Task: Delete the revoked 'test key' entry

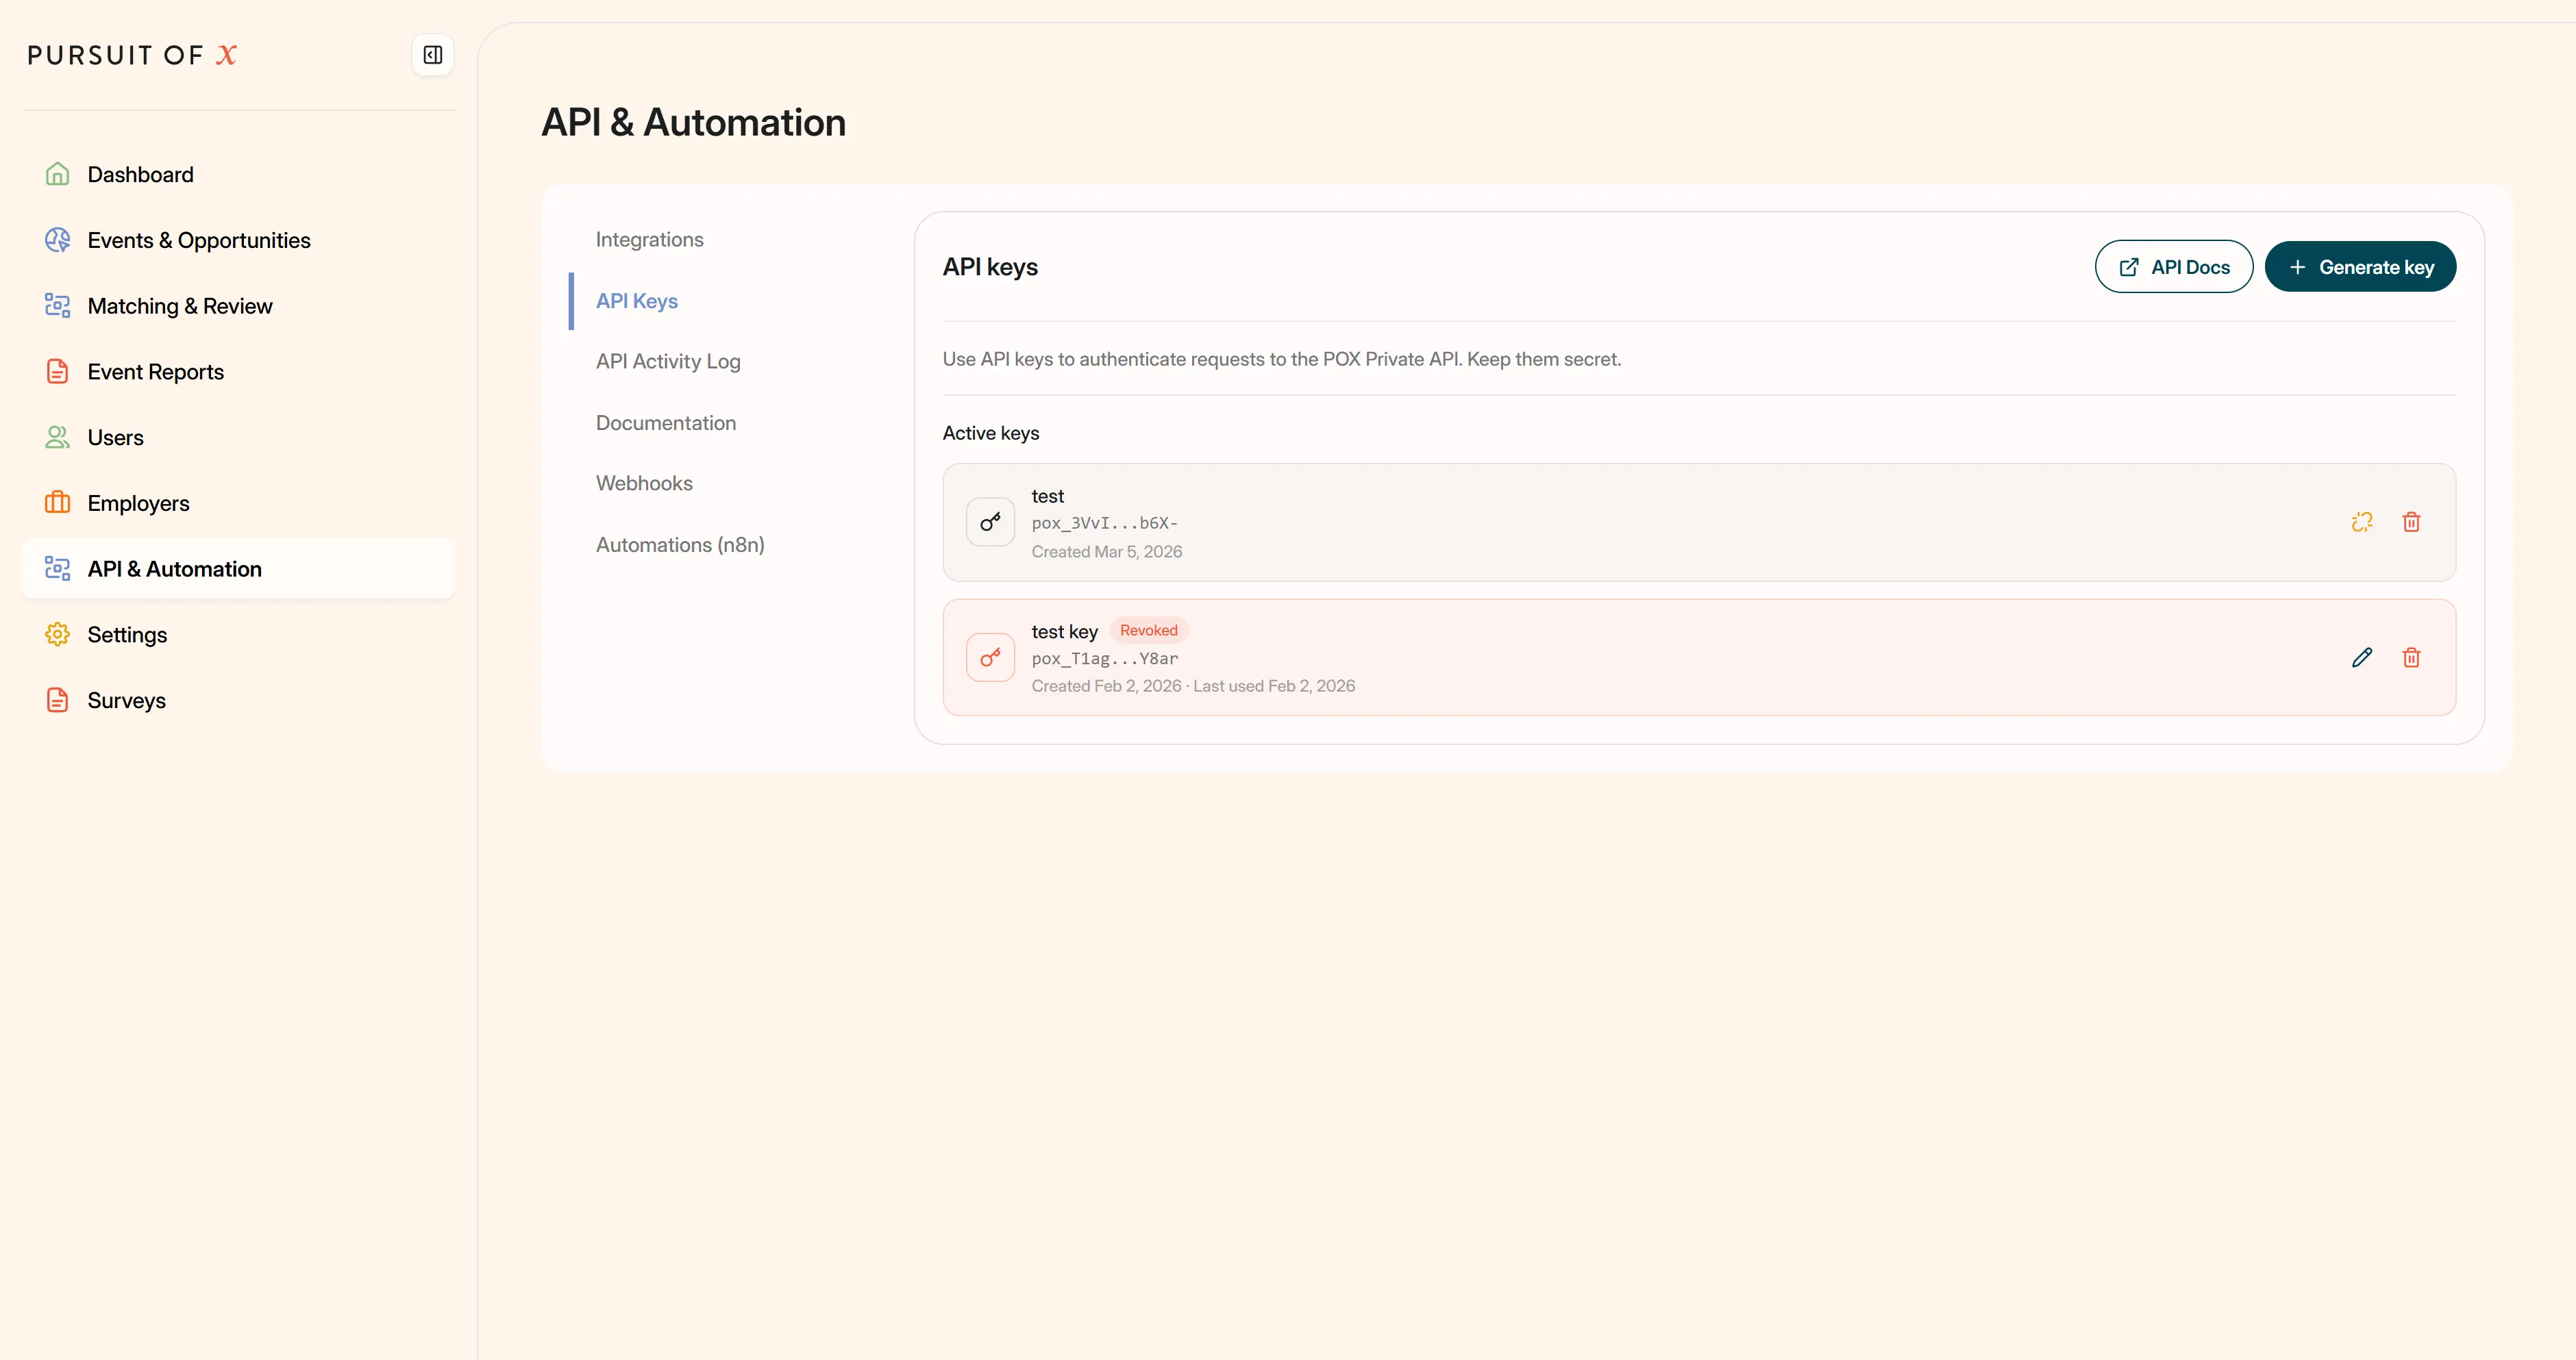Action: click(x=2411, y=657)
